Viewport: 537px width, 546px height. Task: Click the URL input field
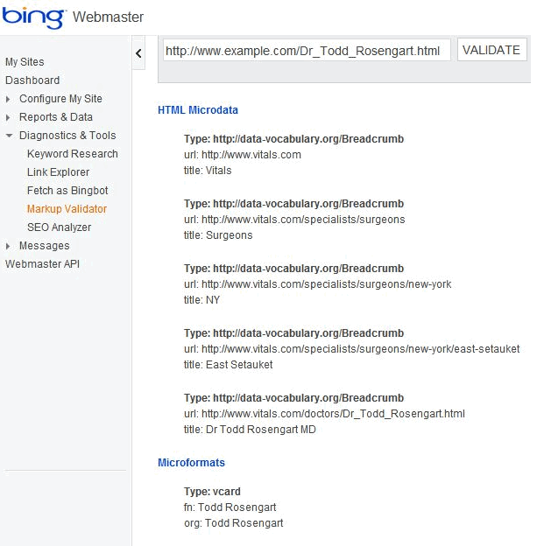pyautogui.click(x=307, y=51)
